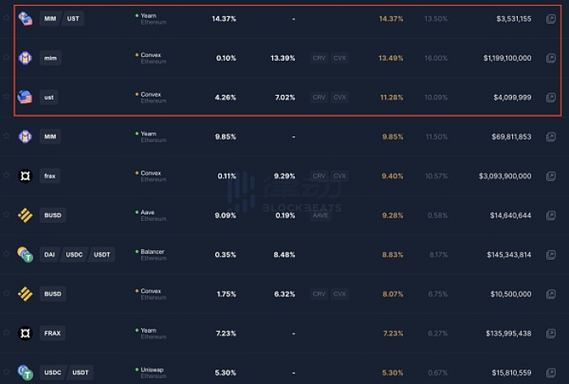Favorite the BUSD Aave pool with star

click(x=7, y=214)
